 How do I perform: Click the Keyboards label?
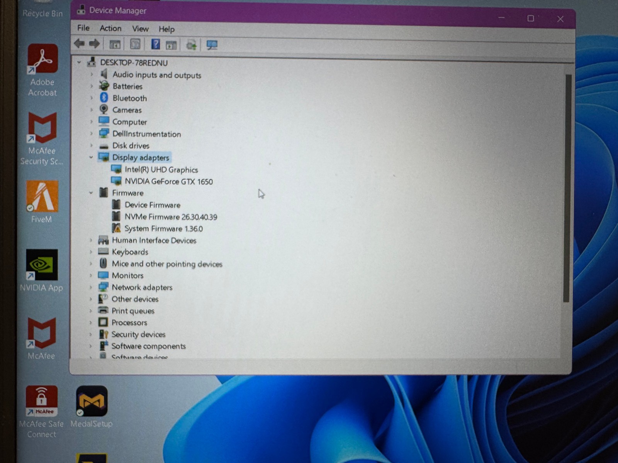tap(130, 252)
